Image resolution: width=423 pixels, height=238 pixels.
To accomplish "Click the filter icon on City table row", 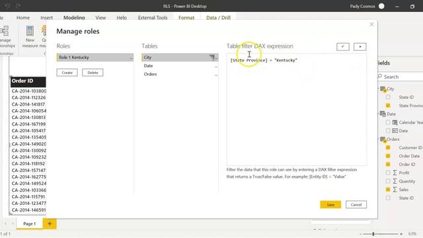I will [x=211, y=57].
